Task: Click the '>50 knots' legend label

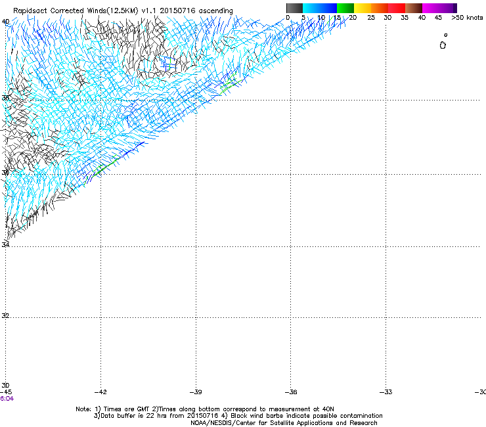Action: click(467, 18)
